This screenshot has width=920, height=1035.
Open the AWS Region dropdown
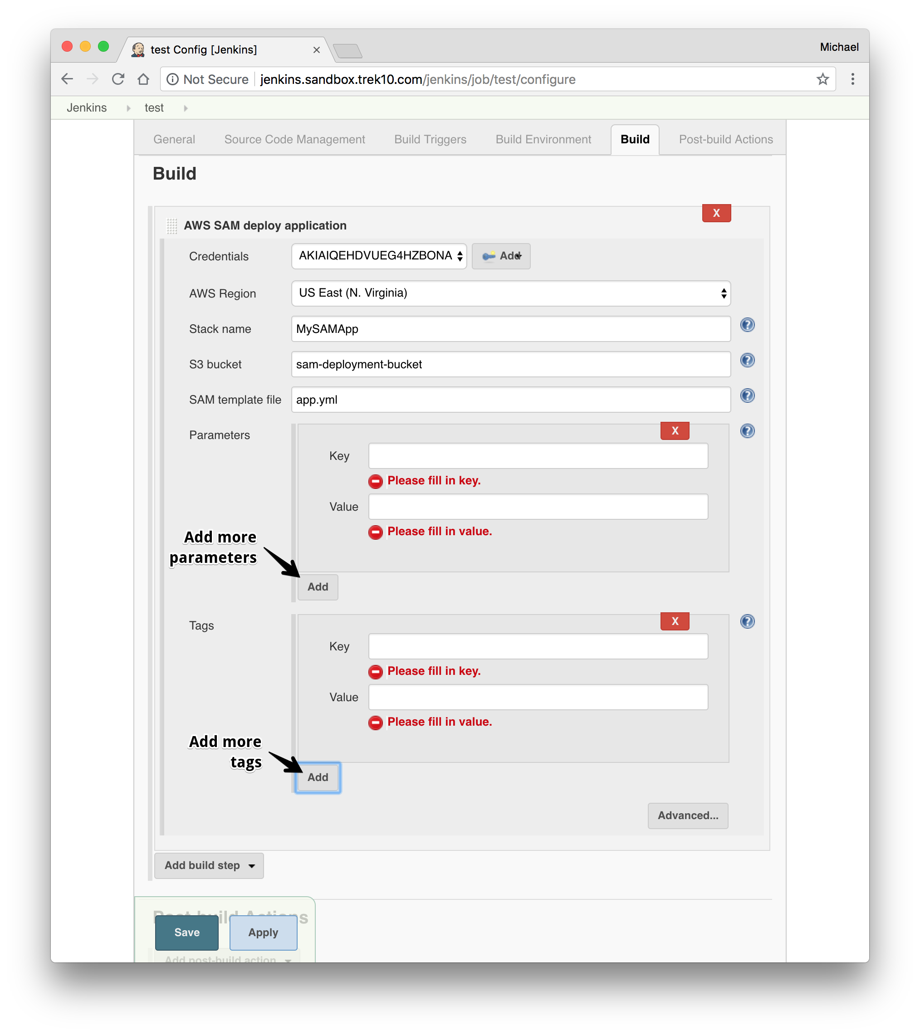pyautogui.click(x=510, y=294)
